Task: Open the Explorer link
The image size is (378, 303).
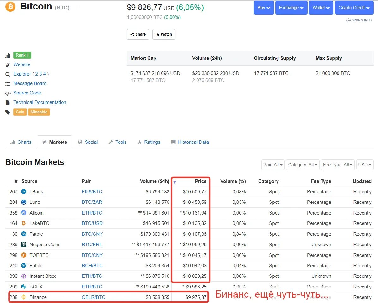Action: [x=22, y=74]
